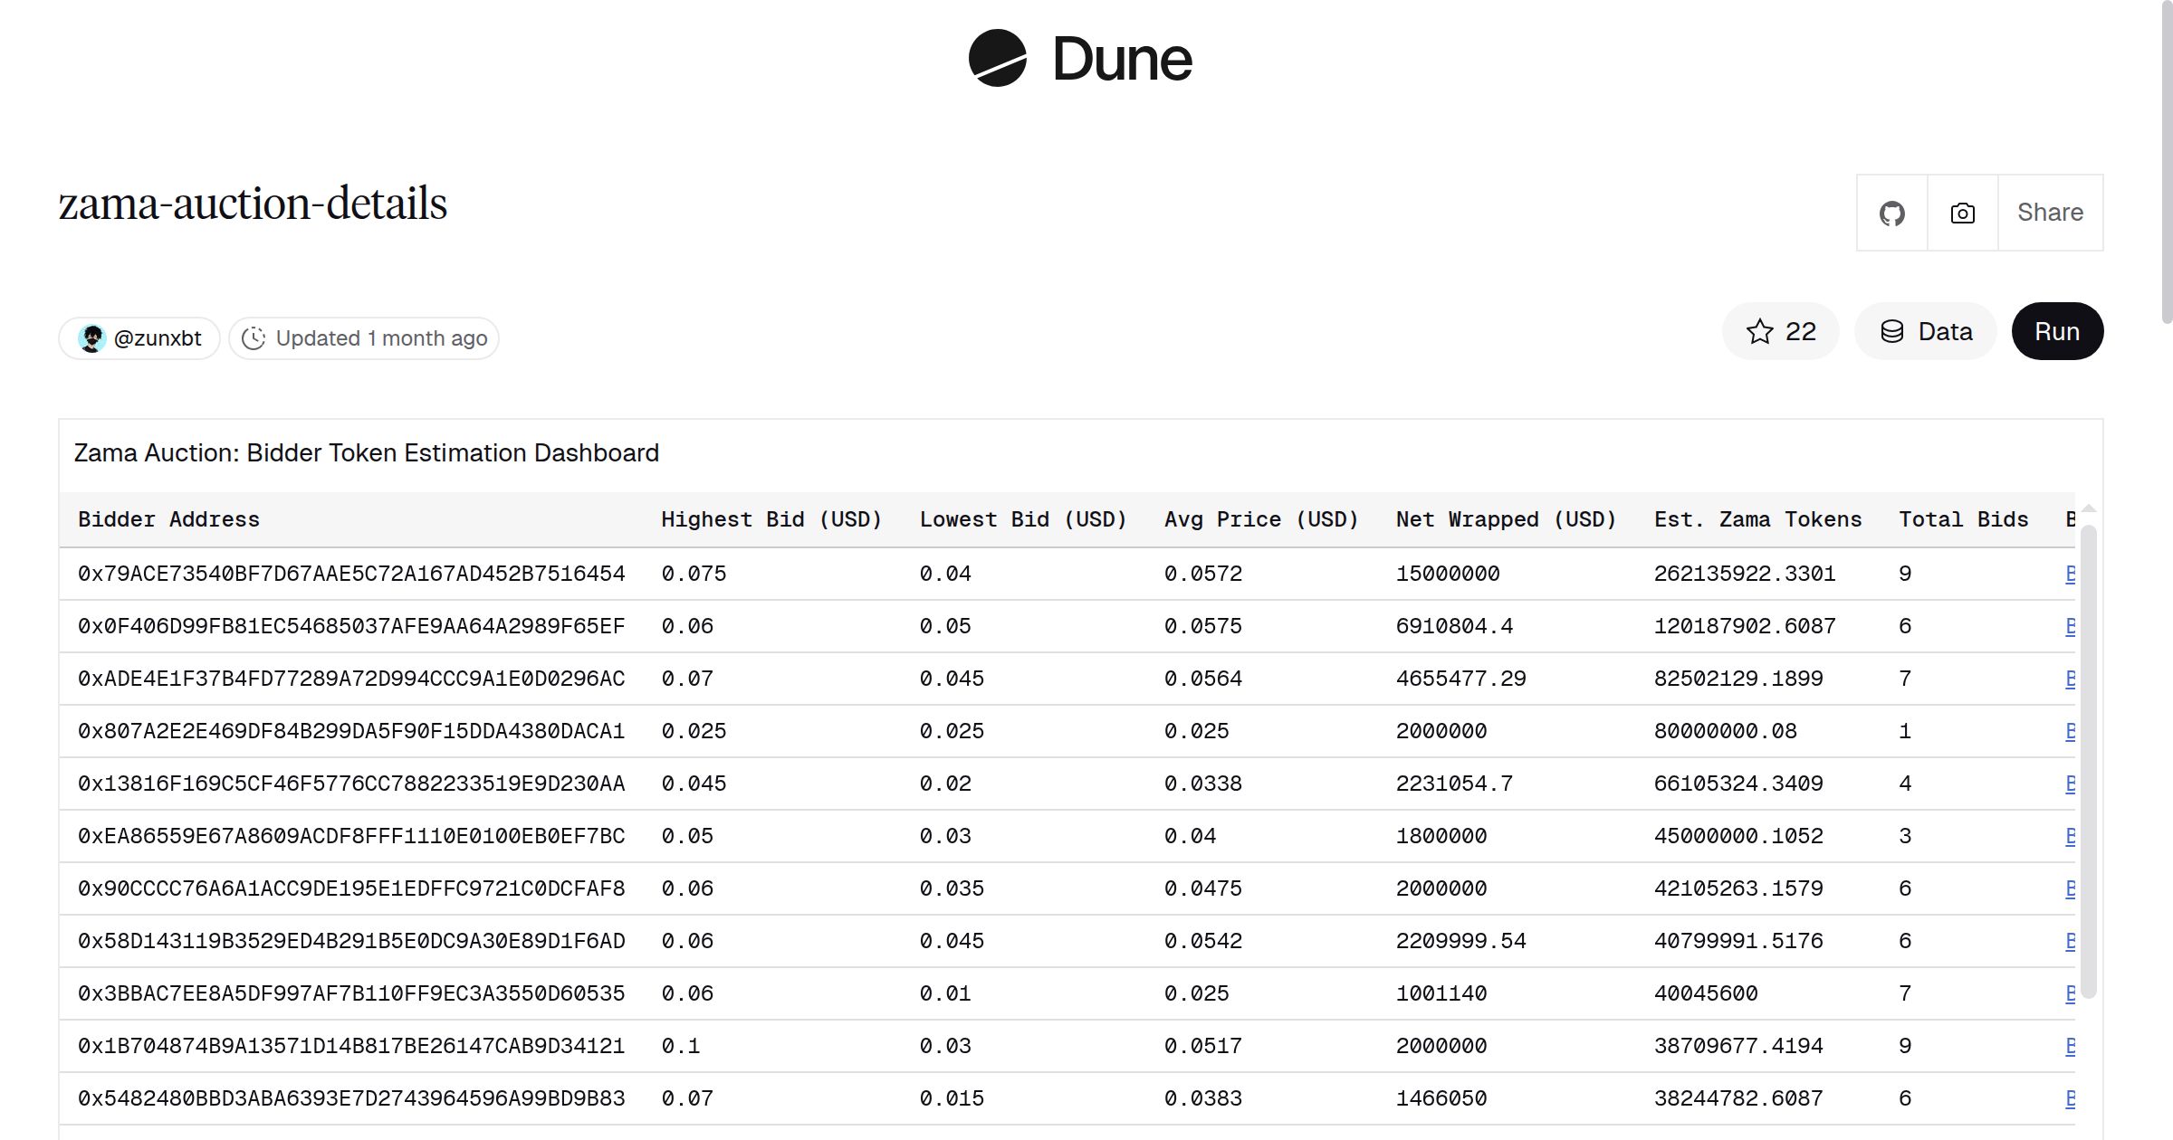
Task: Open the GitHub icon for this query
Action: point(1891,213)
